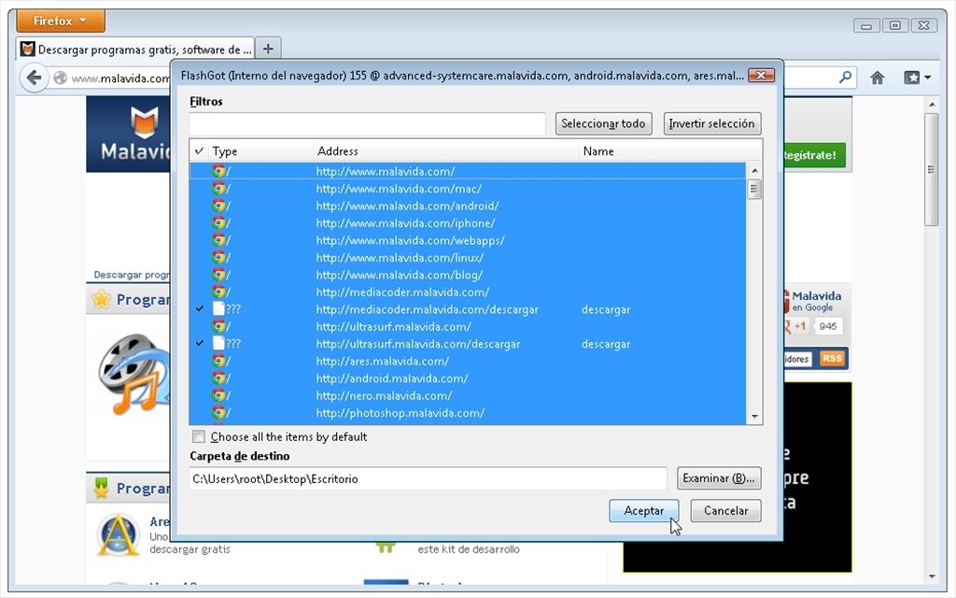This screenshot has height=598, width=956.
Task: Click Chrome icon beside the malavida.com/mac/ address
Action: pyautogui.click(x=218, y=189)
